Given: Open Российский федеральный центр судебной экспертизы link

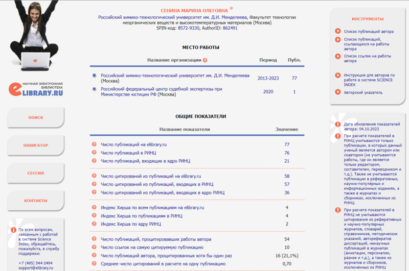Looking at the screenshot, I should (x=162, y=92).
